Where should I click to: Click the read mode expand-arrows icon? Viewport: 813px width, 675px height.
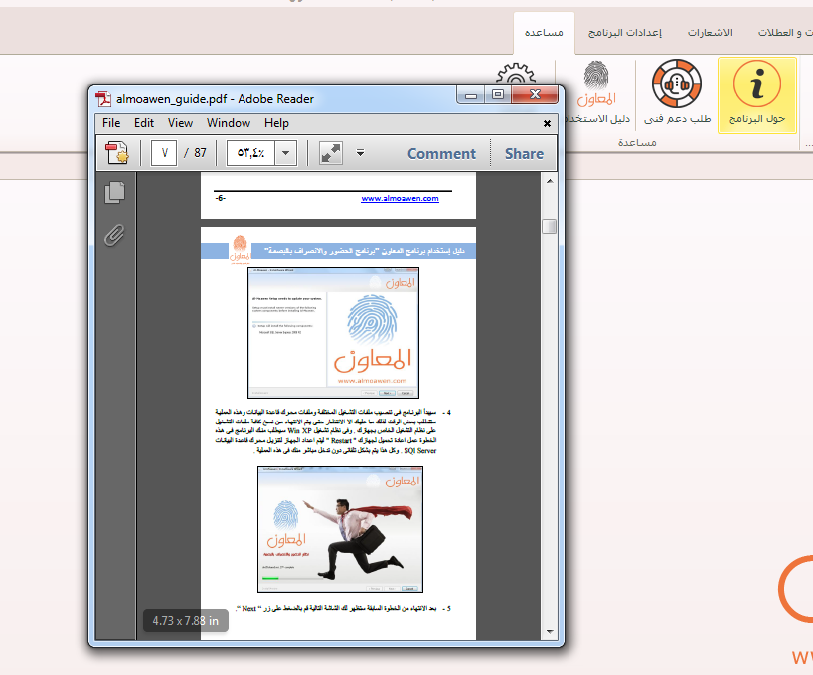tap(330, 153)
